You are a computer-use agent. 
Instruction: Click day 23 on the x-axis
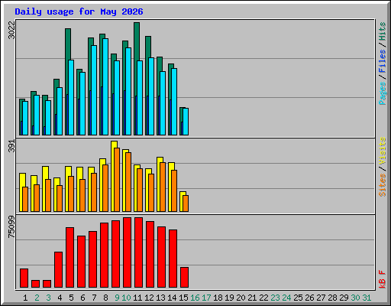click(x=275, y=298)
